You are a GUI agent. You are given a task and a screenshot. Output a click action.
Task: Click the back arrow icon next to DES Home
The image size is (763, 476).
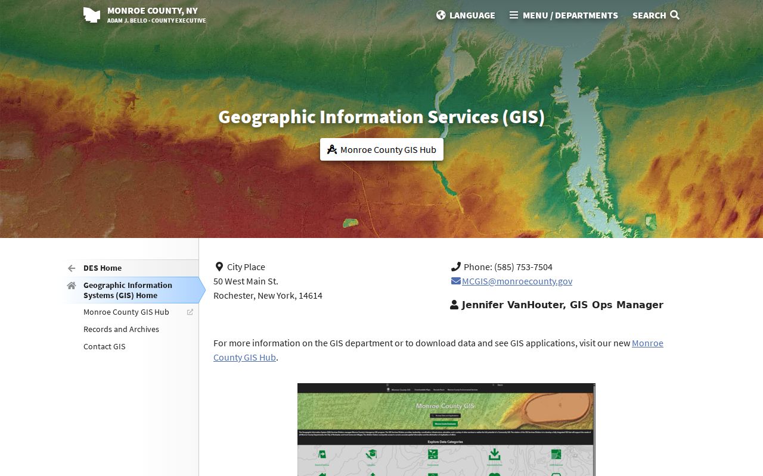72,268
